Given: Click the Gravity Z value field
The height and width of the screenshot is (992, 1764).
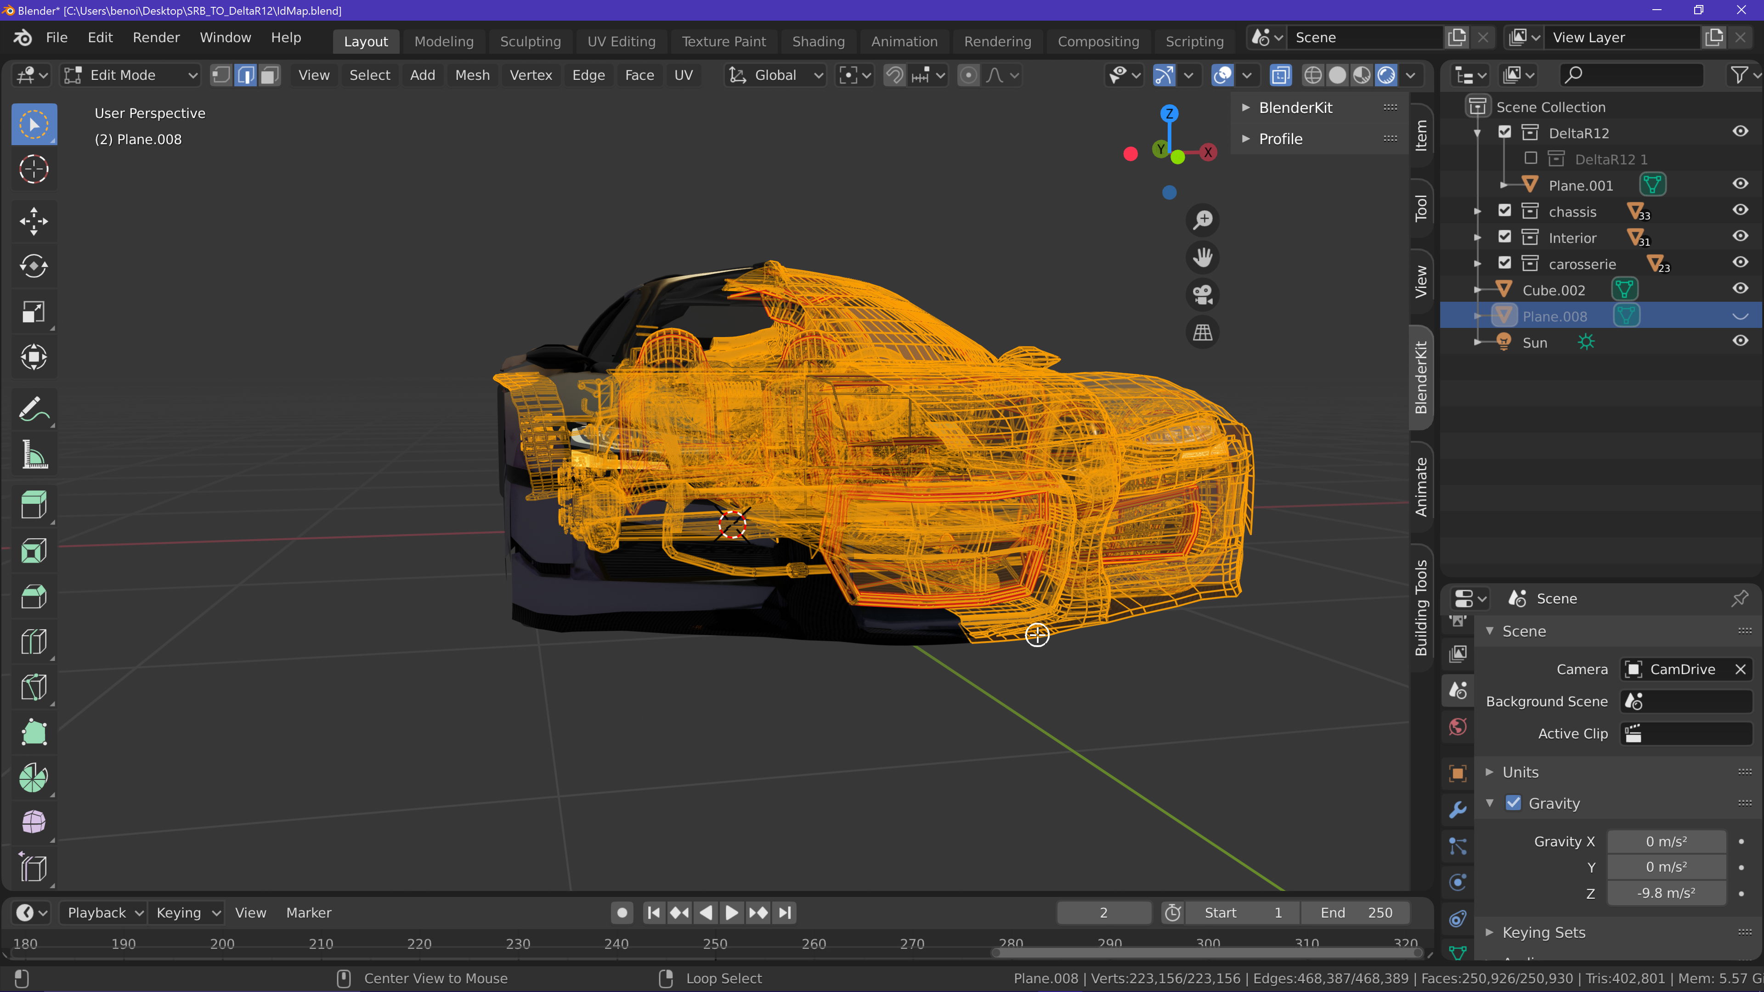Looking at the screenshot, I should tap(1665, 893).
